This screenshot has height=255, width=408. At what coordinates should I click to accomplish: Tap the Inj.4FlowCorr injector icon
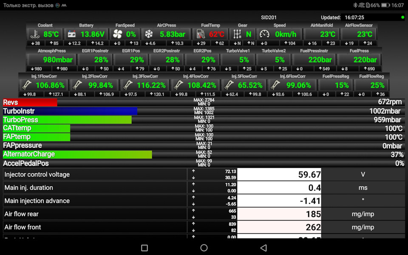[x=178, y=85]
